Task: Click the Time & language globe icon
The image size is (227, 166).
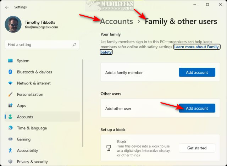Action: [10, 128]
